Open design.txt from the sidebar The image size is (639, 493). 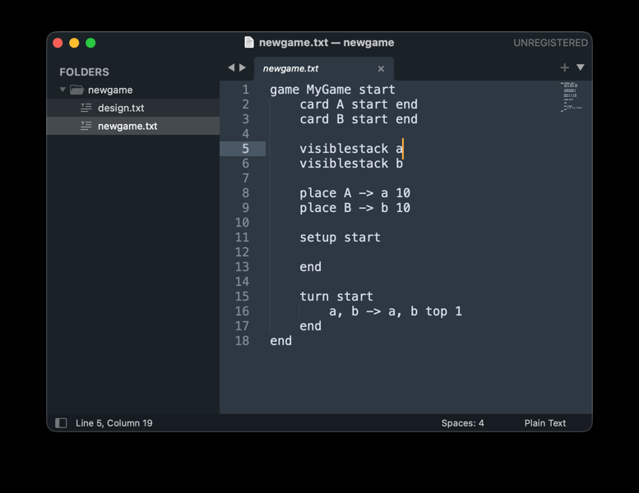[x=121, y=108]
